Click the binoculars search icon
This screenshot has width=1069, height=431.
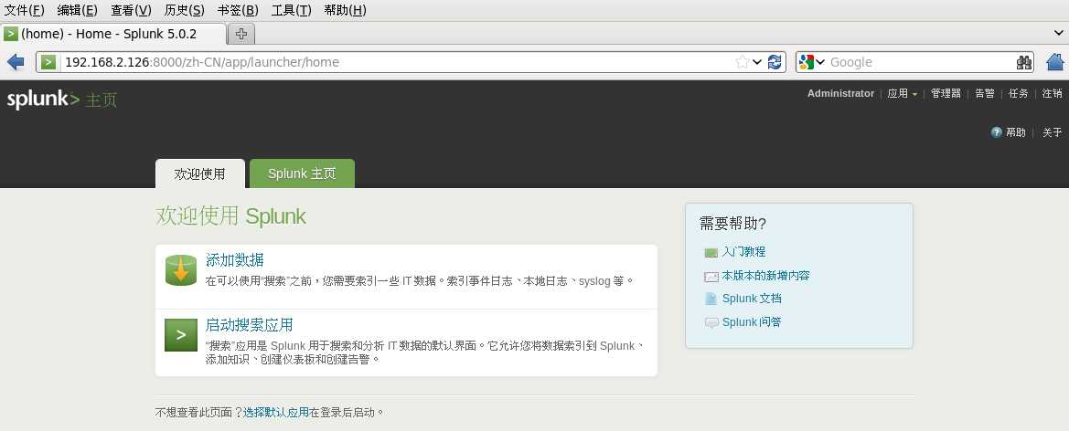tap(1024, 62)
